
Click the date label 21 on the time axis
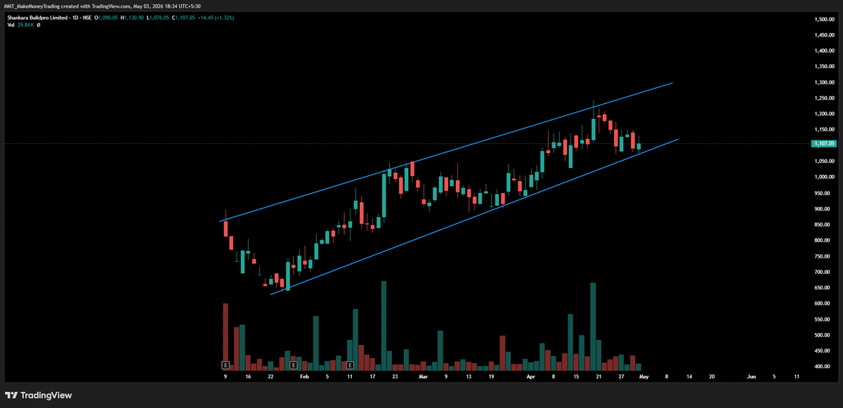click(x=599, y=377)
